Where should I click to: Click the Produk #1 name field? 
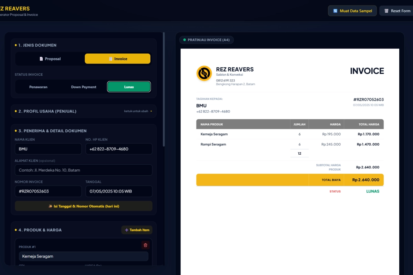(x=84, y=256)
